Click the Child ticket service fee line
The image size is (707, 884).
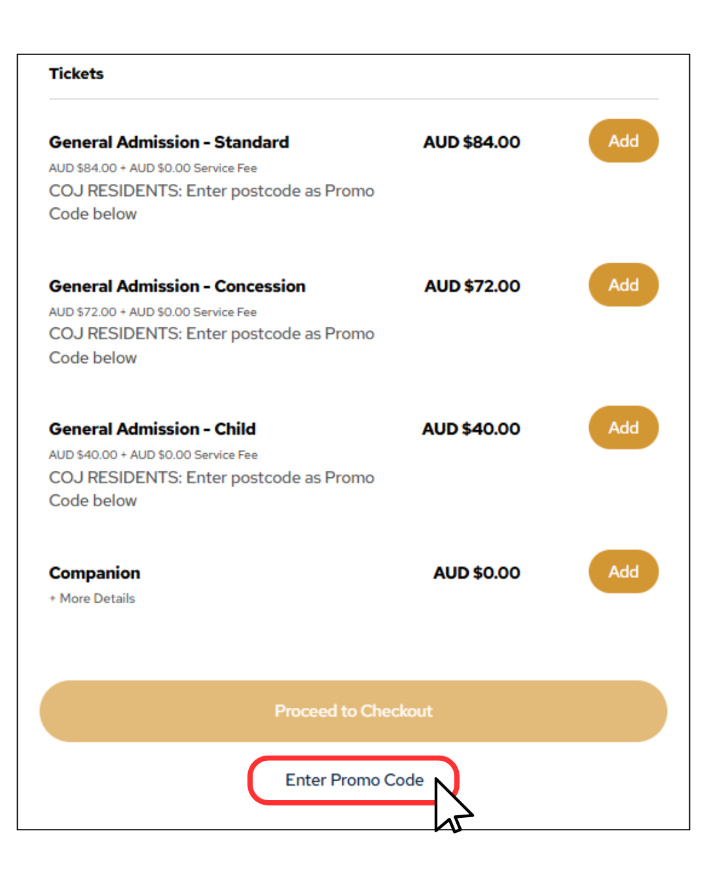(x=153, y=455)
